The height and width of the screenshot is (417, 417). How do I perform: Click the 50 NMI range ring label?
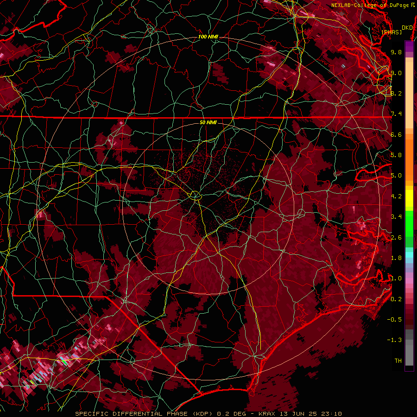pos(208,122)
